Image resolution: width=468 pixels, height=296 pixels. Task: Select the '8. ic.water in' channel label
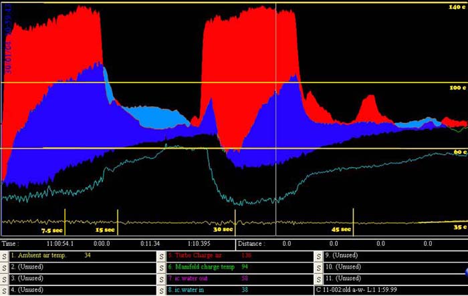pyautogui.click(x=186, y=290)
